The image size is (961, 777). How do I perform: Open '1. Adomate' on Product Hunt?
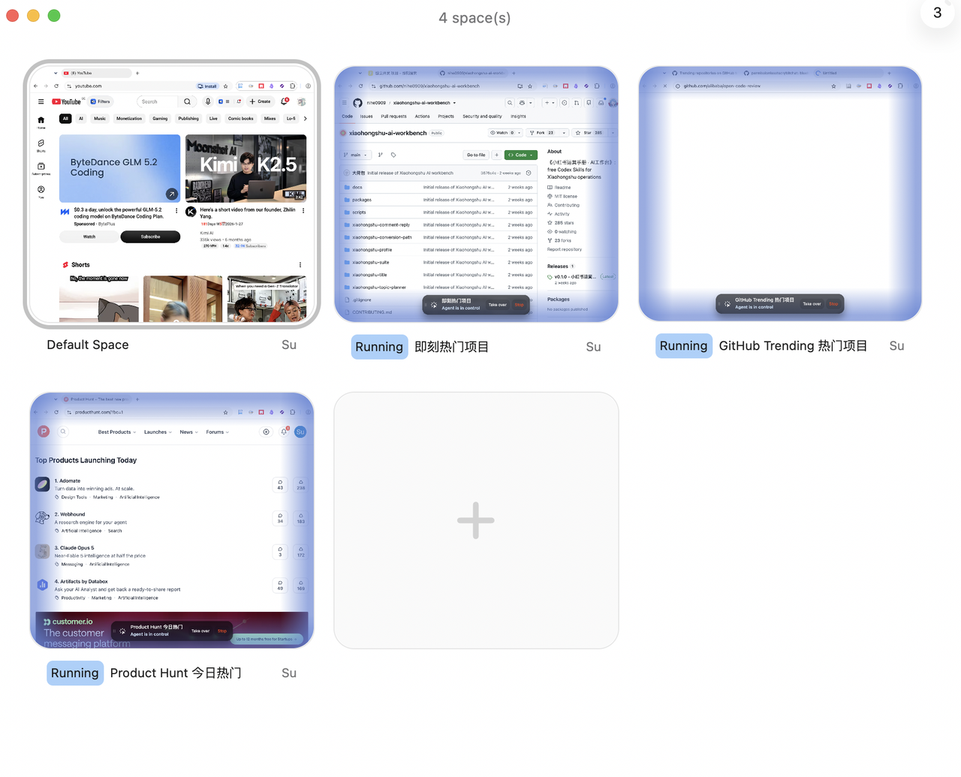(69, 480)
